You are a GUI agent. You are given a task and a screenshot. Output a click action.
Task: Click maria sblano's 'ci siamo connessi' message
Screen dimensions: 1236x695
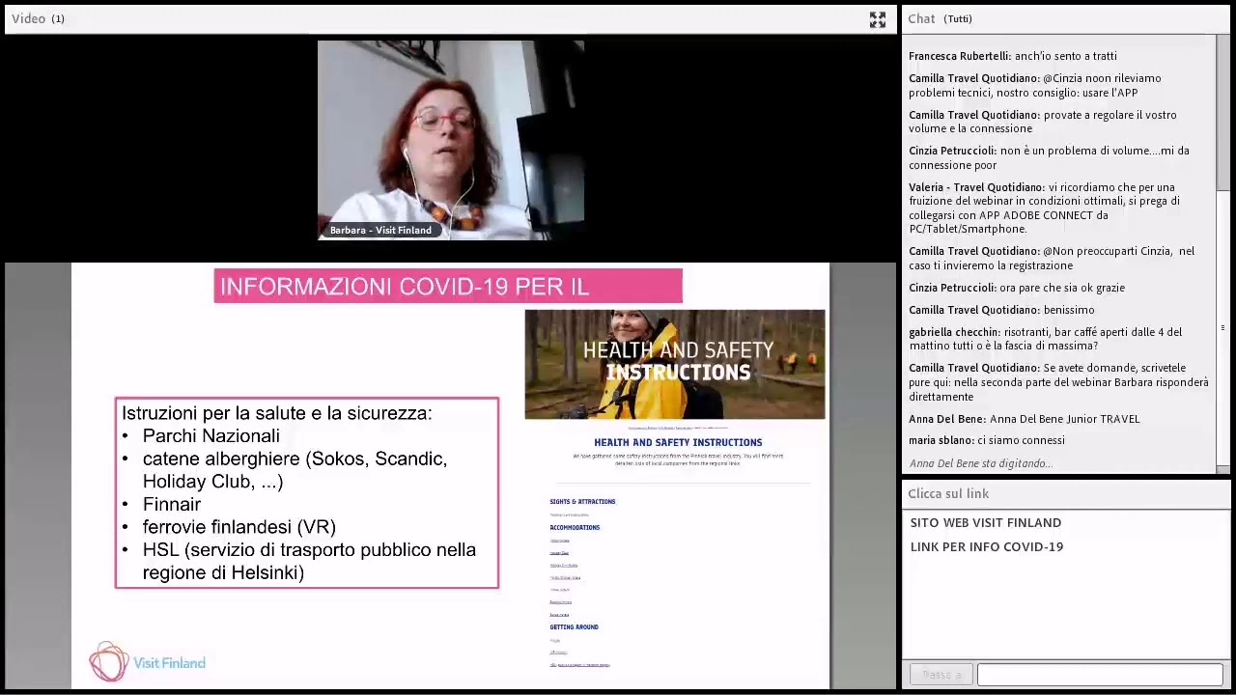(x=987, y=440)
